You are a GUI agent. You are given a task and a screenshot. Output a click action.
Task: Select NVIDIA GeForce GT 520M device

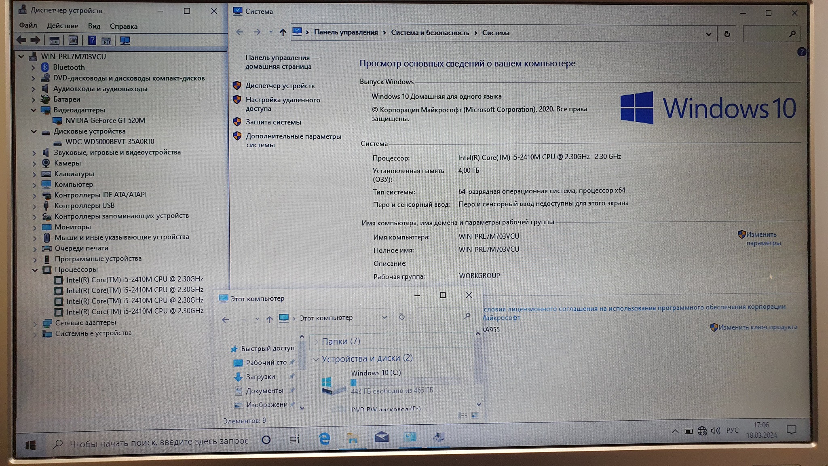click(105, 121)
